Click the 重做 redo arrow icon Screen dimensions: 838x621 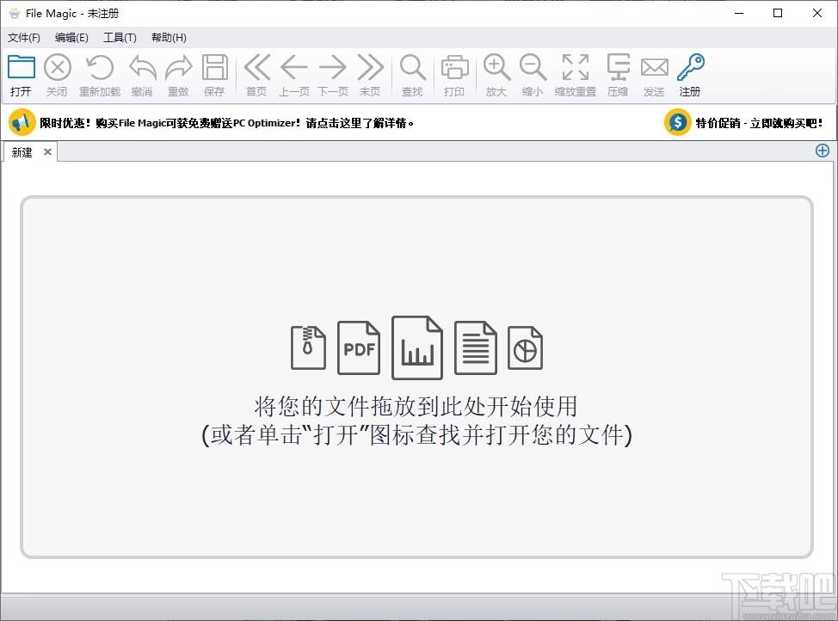178,68
